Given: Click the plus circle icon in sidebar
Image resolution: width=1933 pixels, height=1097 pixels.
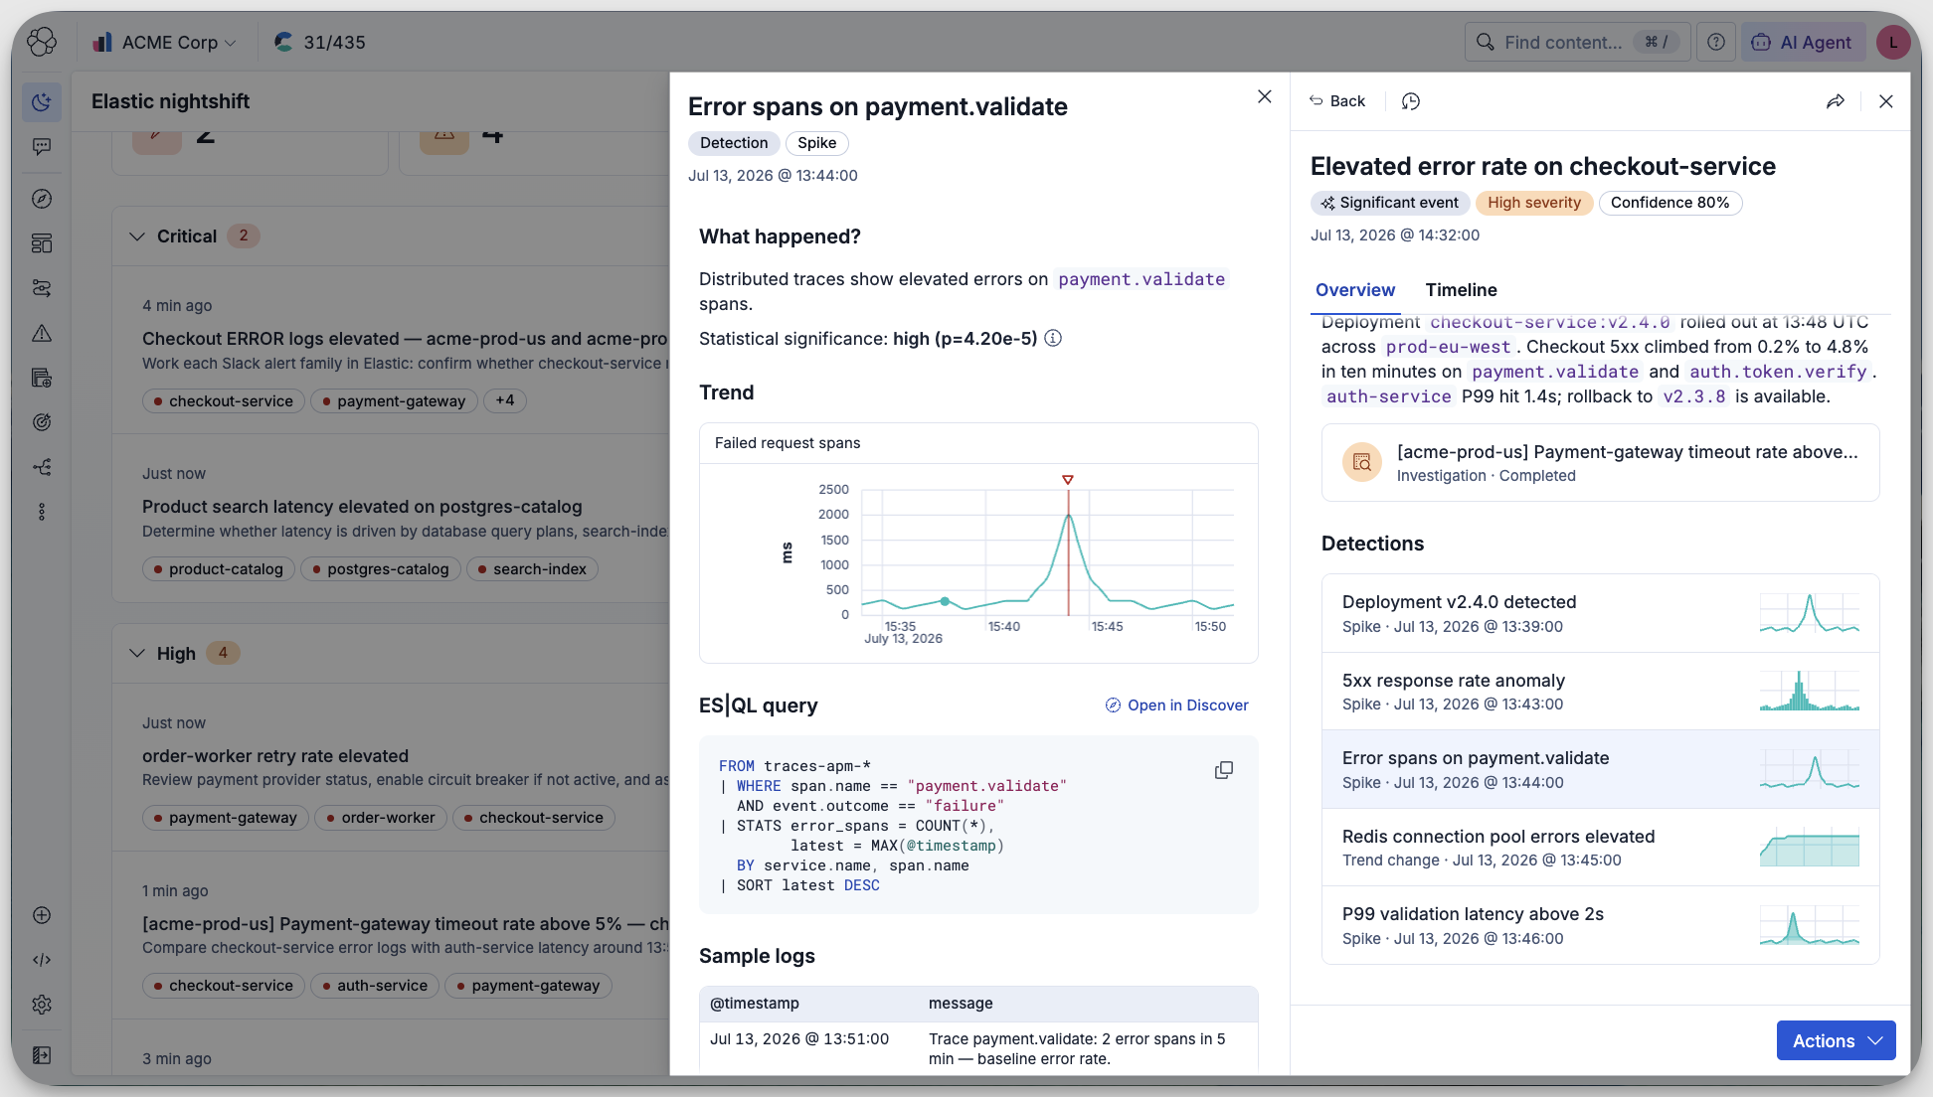Looking at the screenshot, I should [x=42, y=915].
